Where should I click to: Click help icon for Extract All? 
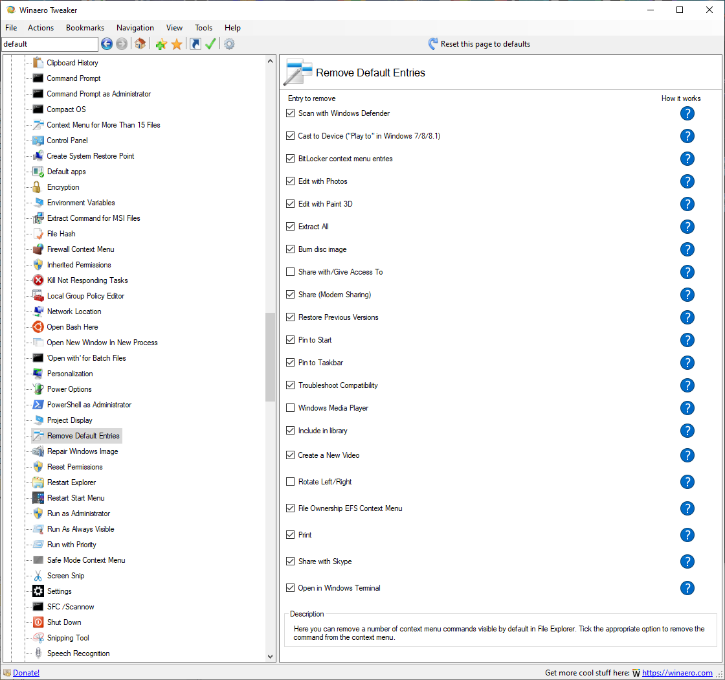coord(687,227)
